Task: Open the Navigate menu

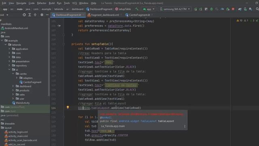Action: [x=21, y=3]
